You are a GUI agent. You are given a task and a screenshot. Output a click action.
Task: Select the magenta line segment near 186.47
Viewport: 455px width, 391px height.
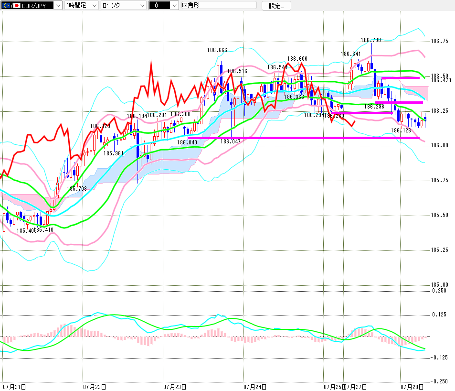(401, 78)
